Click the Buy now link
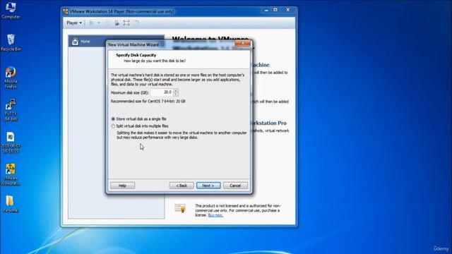The height and width of the screenshot is (254, 452). (215, 215)
